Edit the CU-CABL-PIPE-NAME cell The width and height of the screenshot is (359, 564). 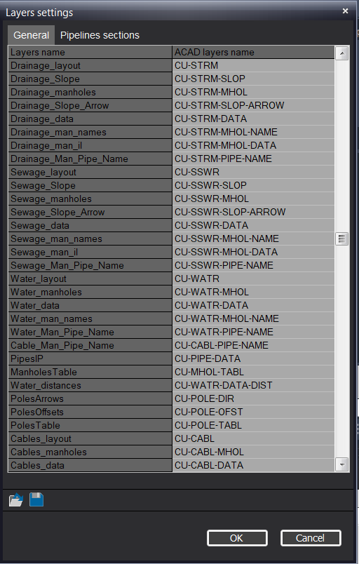(253, 345)
